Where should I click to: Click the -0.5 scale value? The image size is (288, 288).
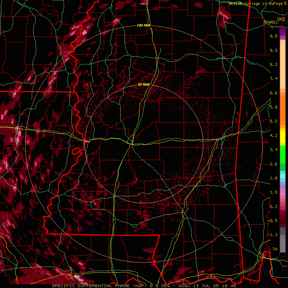(x=272, y=220)
